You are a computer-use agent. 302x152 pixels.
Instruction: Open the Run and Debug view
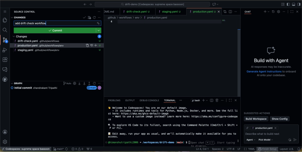(x=5, y=50)
